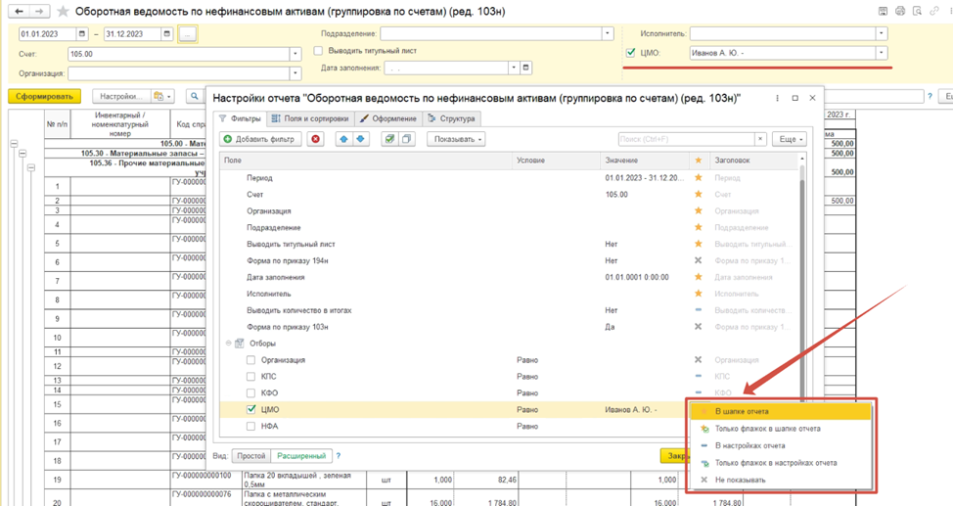Image resolution: width=953 pixels, height=506 pixels.
Task: Uncheck the ЦМО filter in Отборы list
Action: (251, 409)
